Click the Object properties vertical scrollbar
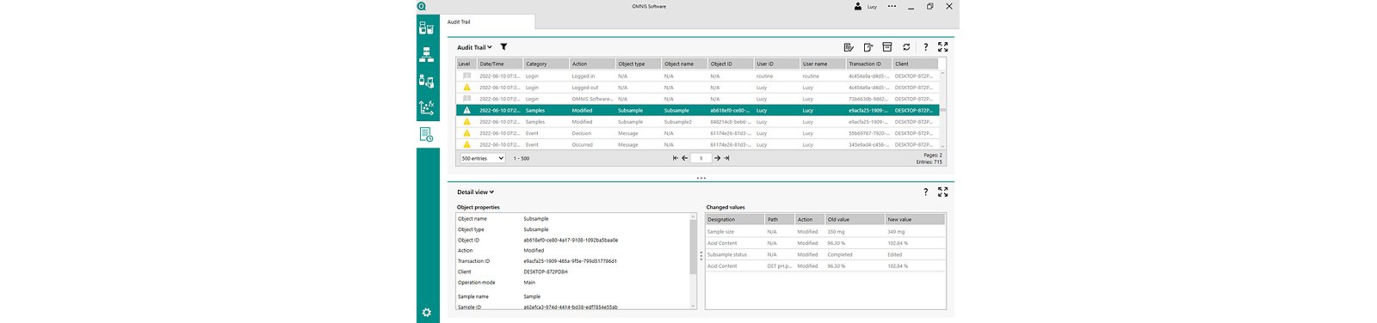The height and width of the screenshot is (323, 1377). tap(693, 261)
